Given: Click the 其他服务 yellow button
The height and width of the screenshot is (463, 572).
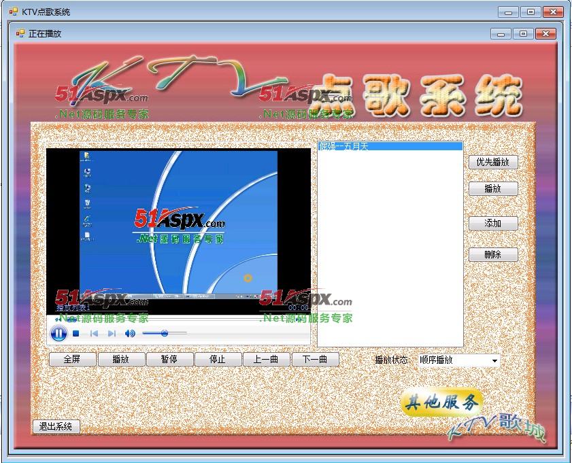Looking at the screenshot, I should 441,402.
